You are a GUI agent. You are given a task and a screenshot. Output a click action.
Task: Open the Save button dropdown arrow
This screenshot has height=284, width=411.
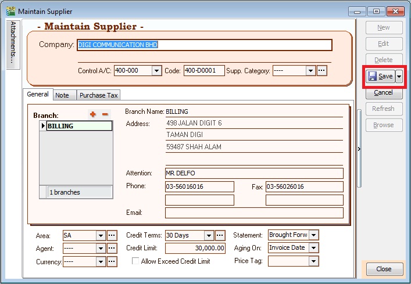tap(399, 77)
